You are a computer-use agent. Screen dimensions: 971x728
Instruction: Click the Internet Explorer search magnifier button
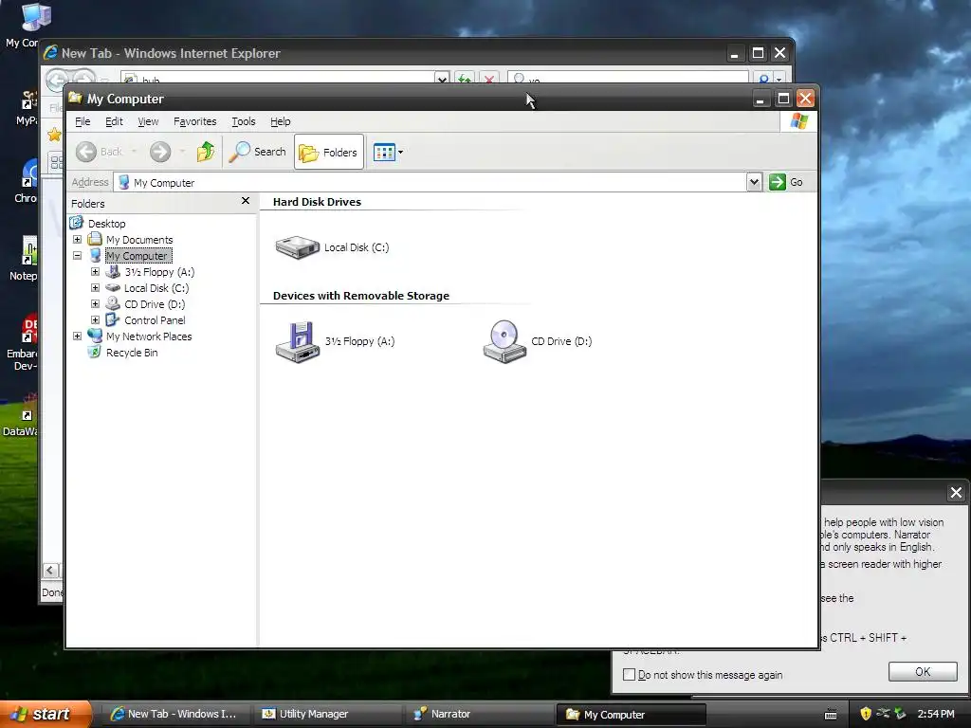pyautogui.click(x=764, y=79)
